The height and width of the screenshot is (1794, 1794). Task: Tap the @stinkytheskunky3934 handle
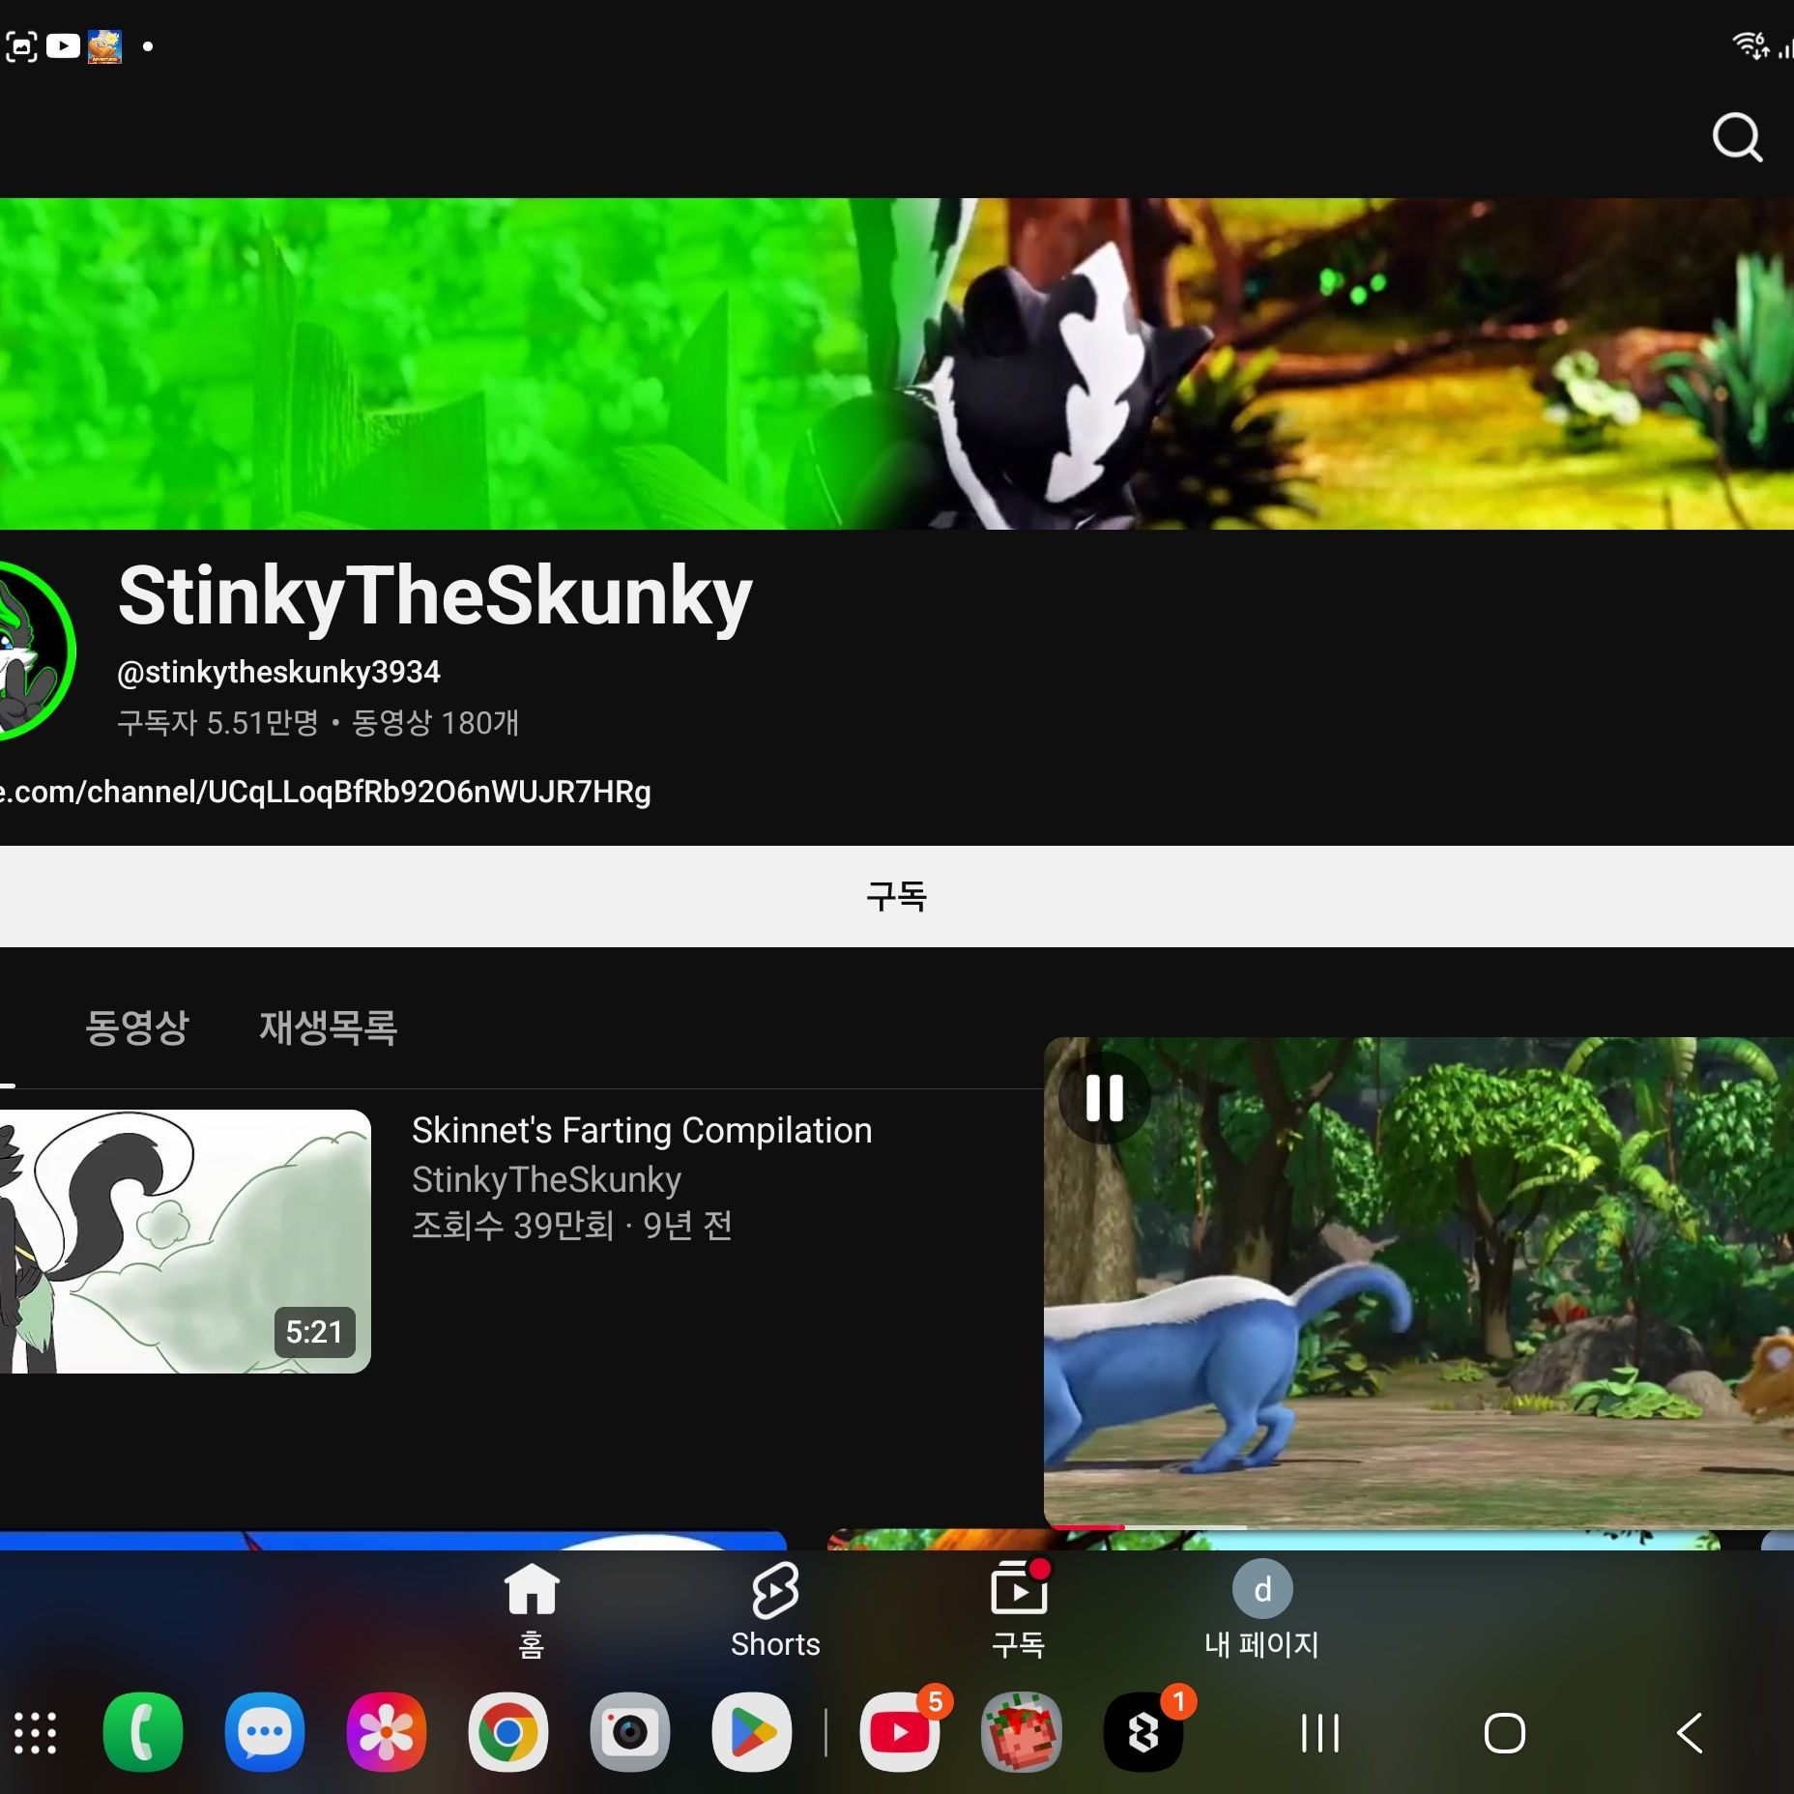tap(278, 672)
